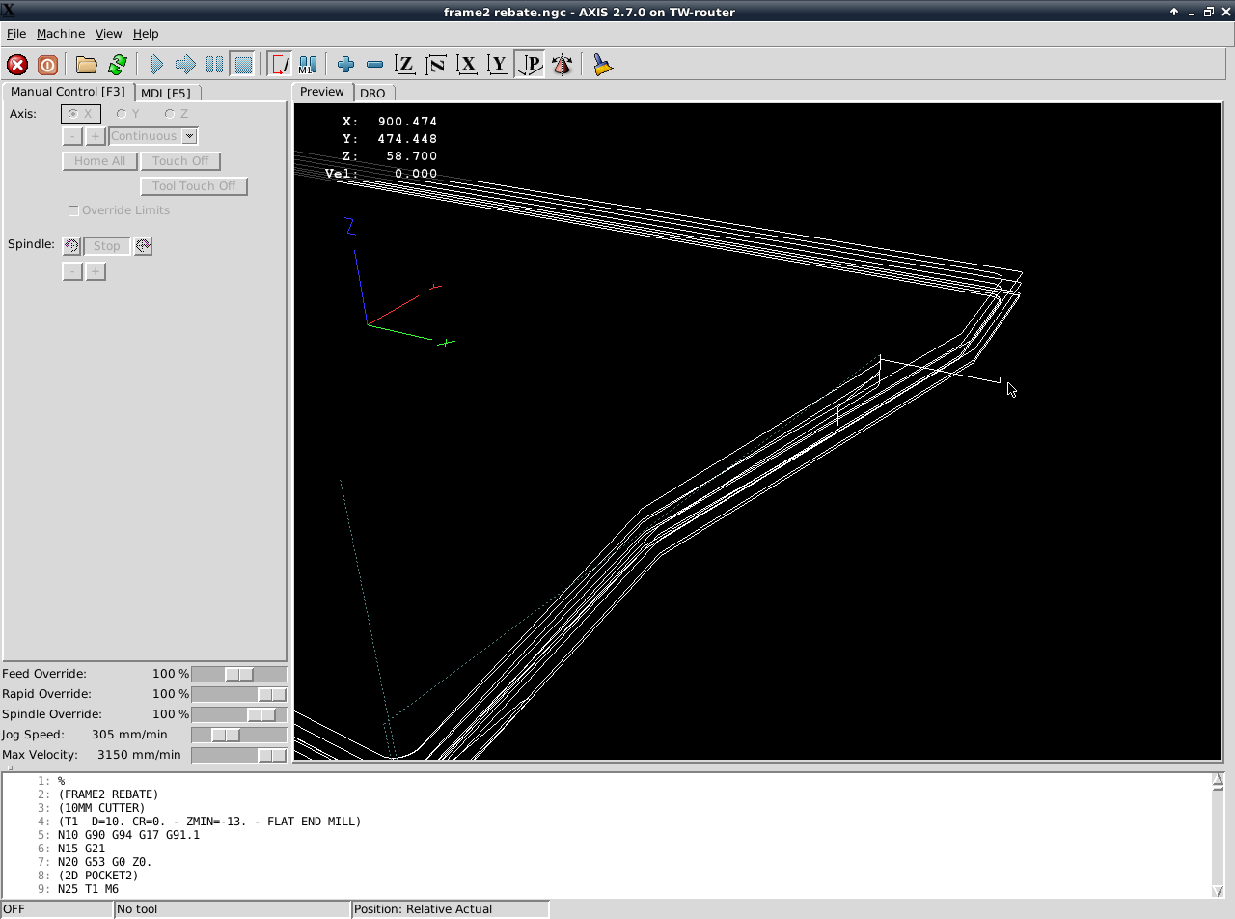Stop program execution
This screenshot has height=919, width=1235.
click(243, 65)
